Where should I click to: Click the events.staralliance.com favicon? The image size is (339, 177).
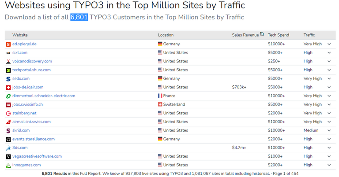[8, 140]
